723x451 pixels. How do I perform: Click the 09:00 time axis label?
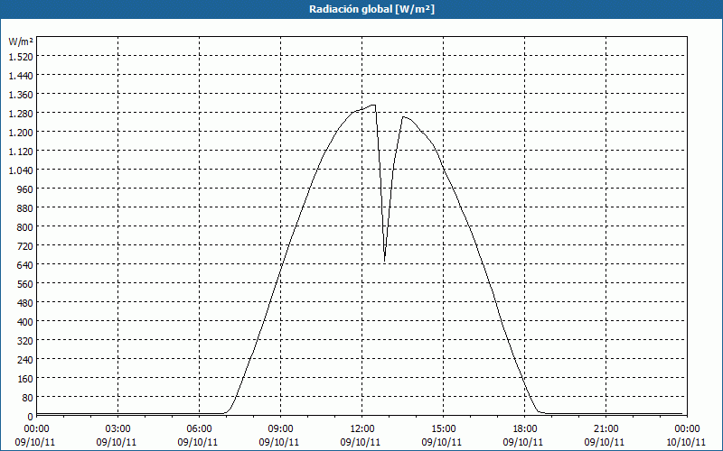pos(281,429)
